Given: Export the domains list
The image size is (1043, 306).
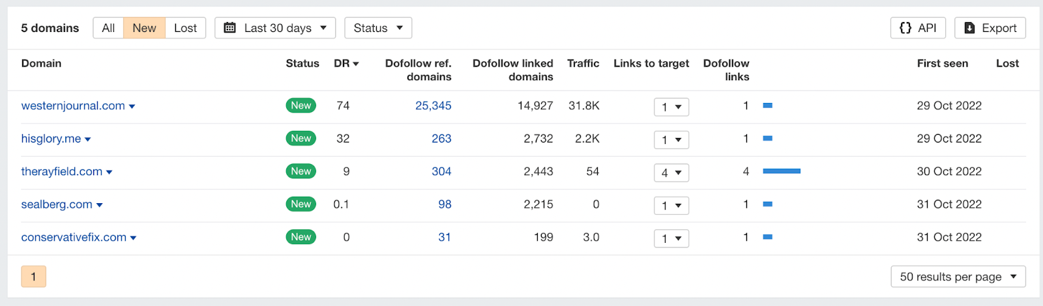Looking at the screenshot, I should click(990, 28).
